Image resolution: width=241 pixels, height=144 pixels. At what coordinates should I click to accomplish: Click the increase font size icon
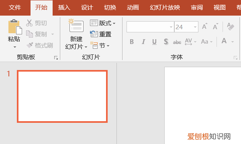coord(204,26)
